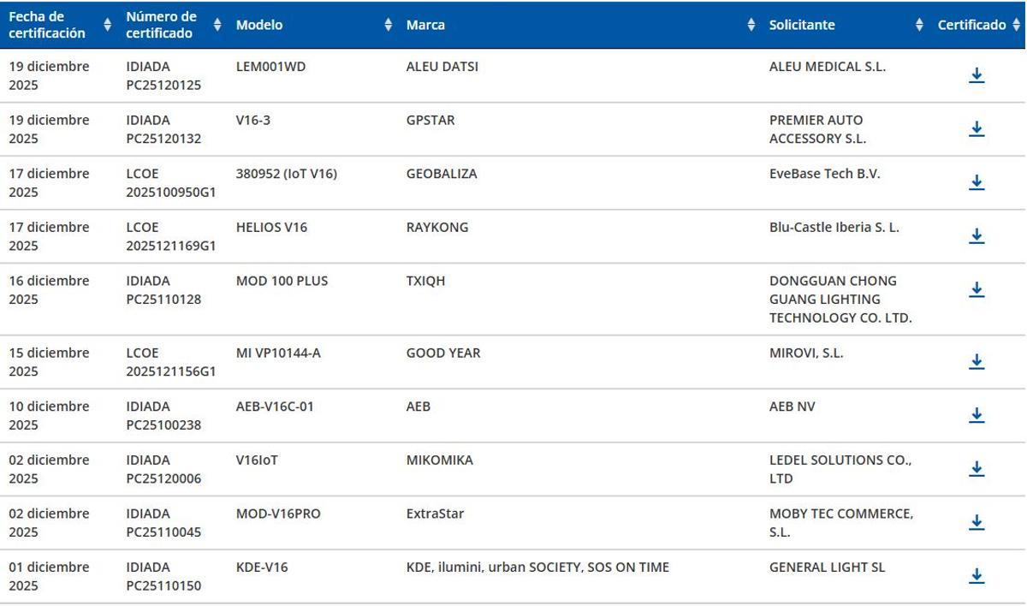
Task: Select the MIROVI, S.L. applicant cell
Action: pos(806,353)
